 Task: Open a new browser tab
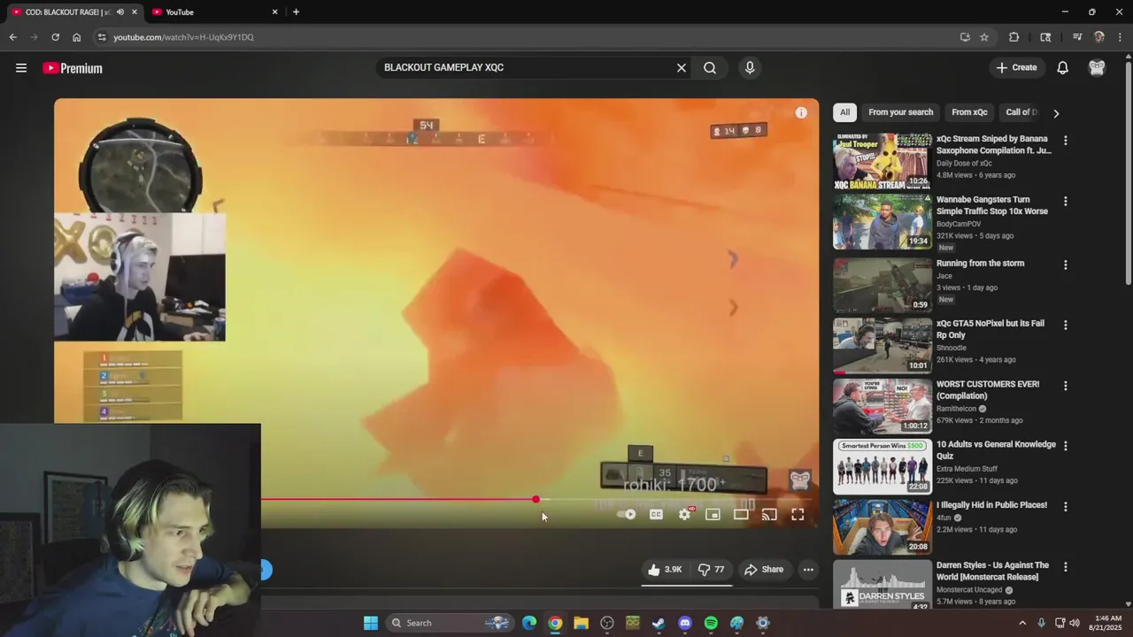[296, 12]
